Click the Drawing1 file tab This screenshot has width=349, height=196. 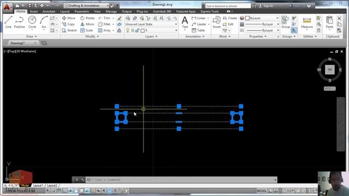[17, 43]
